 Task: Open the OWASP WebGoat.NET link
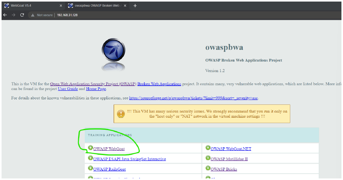point(231,149)
